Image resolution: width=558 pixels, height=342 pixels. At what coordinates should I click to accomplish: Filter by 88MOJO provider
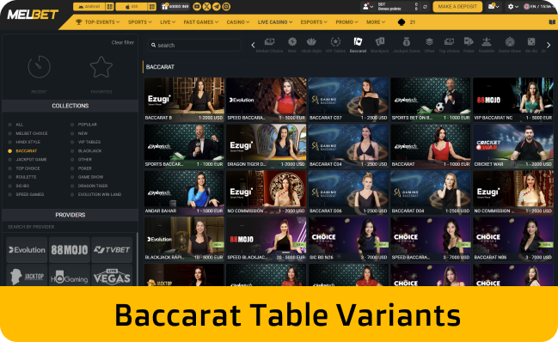(70, 250)
